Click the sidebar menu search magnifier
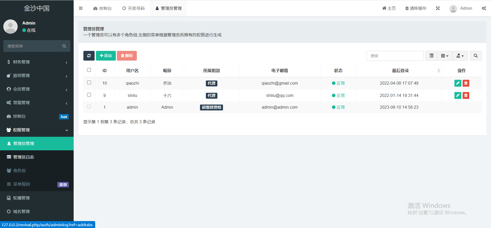Viewport: 491px width, 228px height. 64,46
